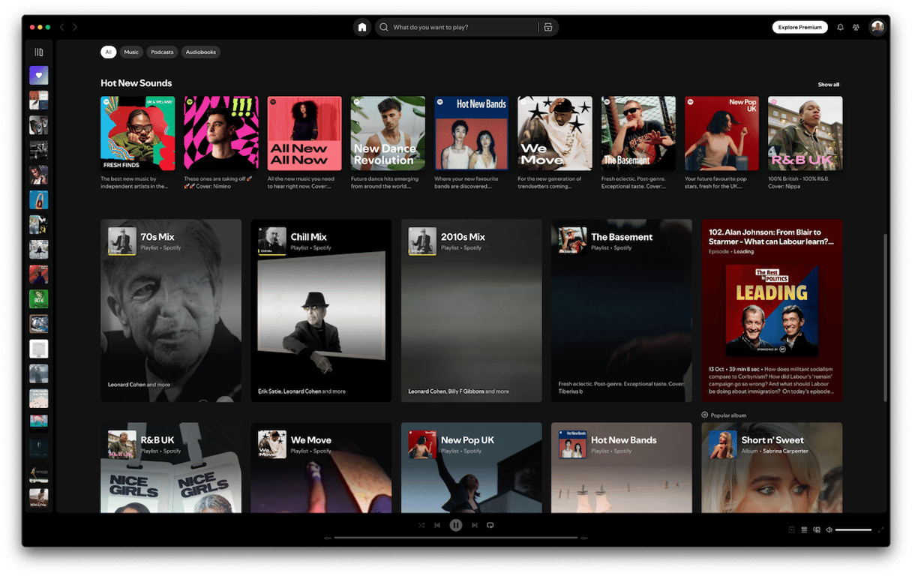Screen dimensions: 912x576
Task: Mute the volume speaker icon
Action: click(x=829, y=529)
